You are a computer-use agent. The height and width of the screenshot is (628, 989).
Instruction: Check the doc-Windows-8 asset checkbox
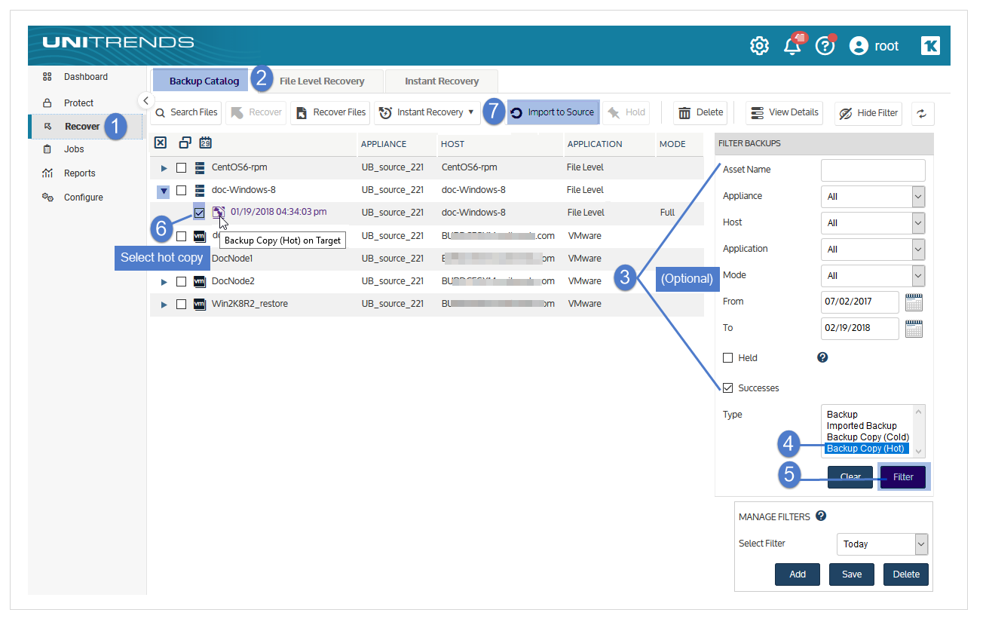click(181, 191)
